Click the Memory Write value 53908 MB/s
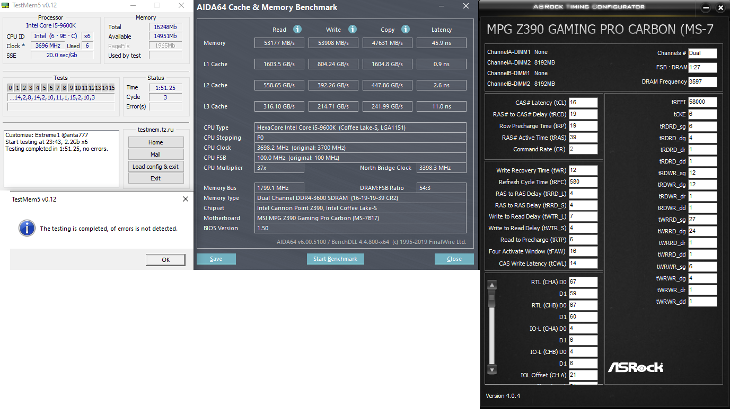Image resolution: width=730 pixels, height=409 pixels. pyautogui.click(x=333, y=43)
